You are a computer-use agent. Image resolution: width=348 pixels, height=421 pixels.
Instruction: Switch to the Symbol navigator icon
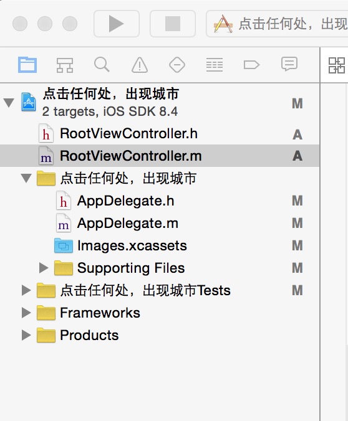65,65
